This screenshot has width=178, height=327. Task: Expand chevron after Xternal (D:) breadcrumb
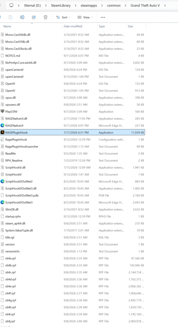(46, 5)
